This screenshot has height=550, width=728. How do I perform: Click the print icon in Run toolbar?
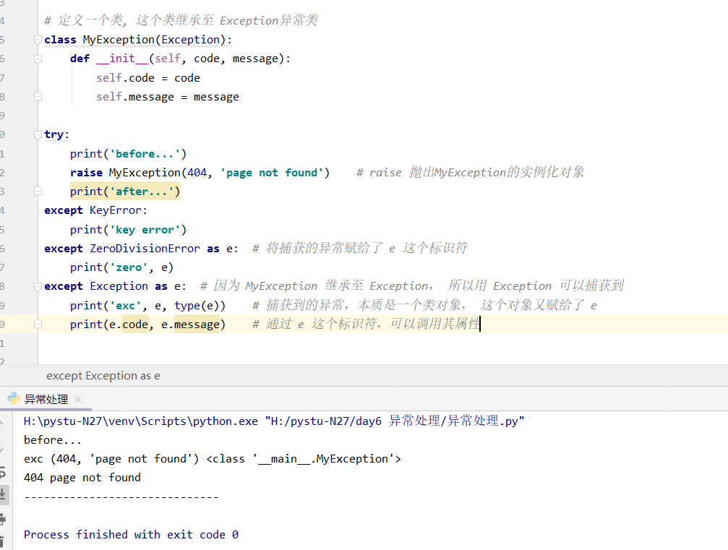3,518
